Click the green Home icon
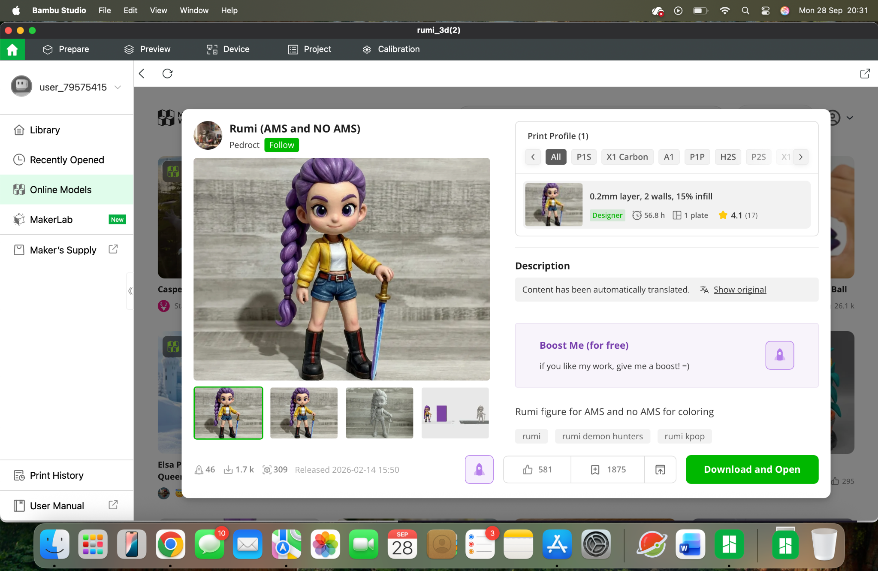This screenshot has height=571, width=878. (12, 49)
